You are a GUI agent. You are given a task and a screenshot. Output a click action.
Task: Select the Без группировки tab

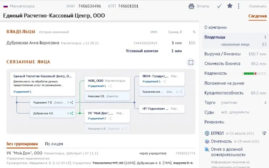tap(22, 144)
